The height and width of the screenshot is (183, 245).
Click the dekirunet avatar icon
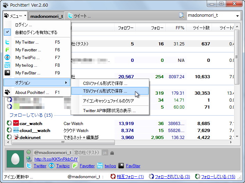(16, 137)
